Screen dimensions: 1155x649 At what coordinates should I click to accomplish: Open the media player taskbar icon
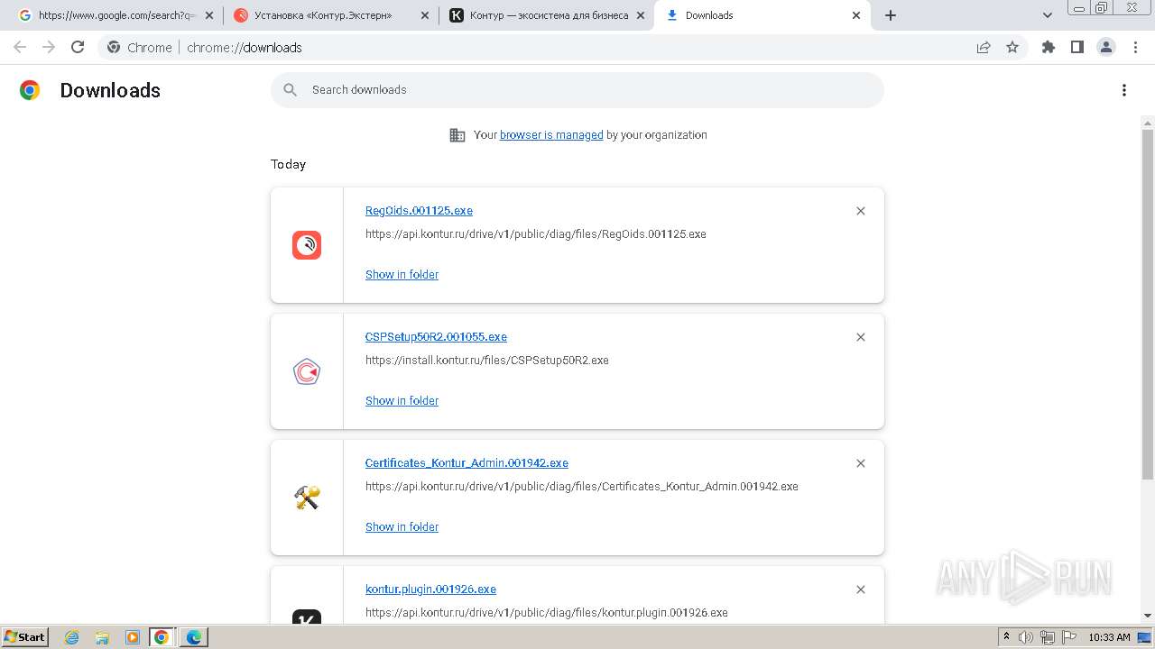[133, 637]
